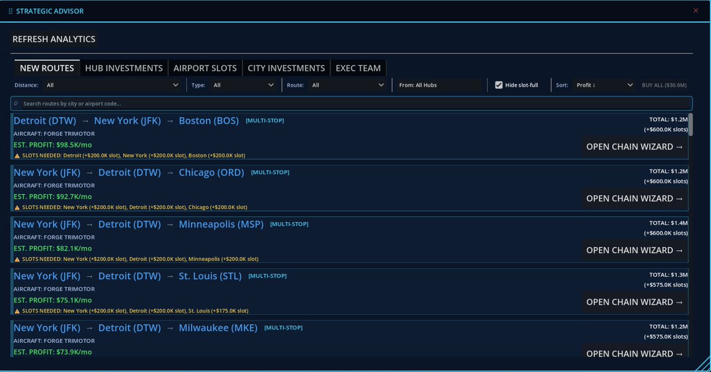Toggle the Hide slot-full checkbox

click(499, 85)
